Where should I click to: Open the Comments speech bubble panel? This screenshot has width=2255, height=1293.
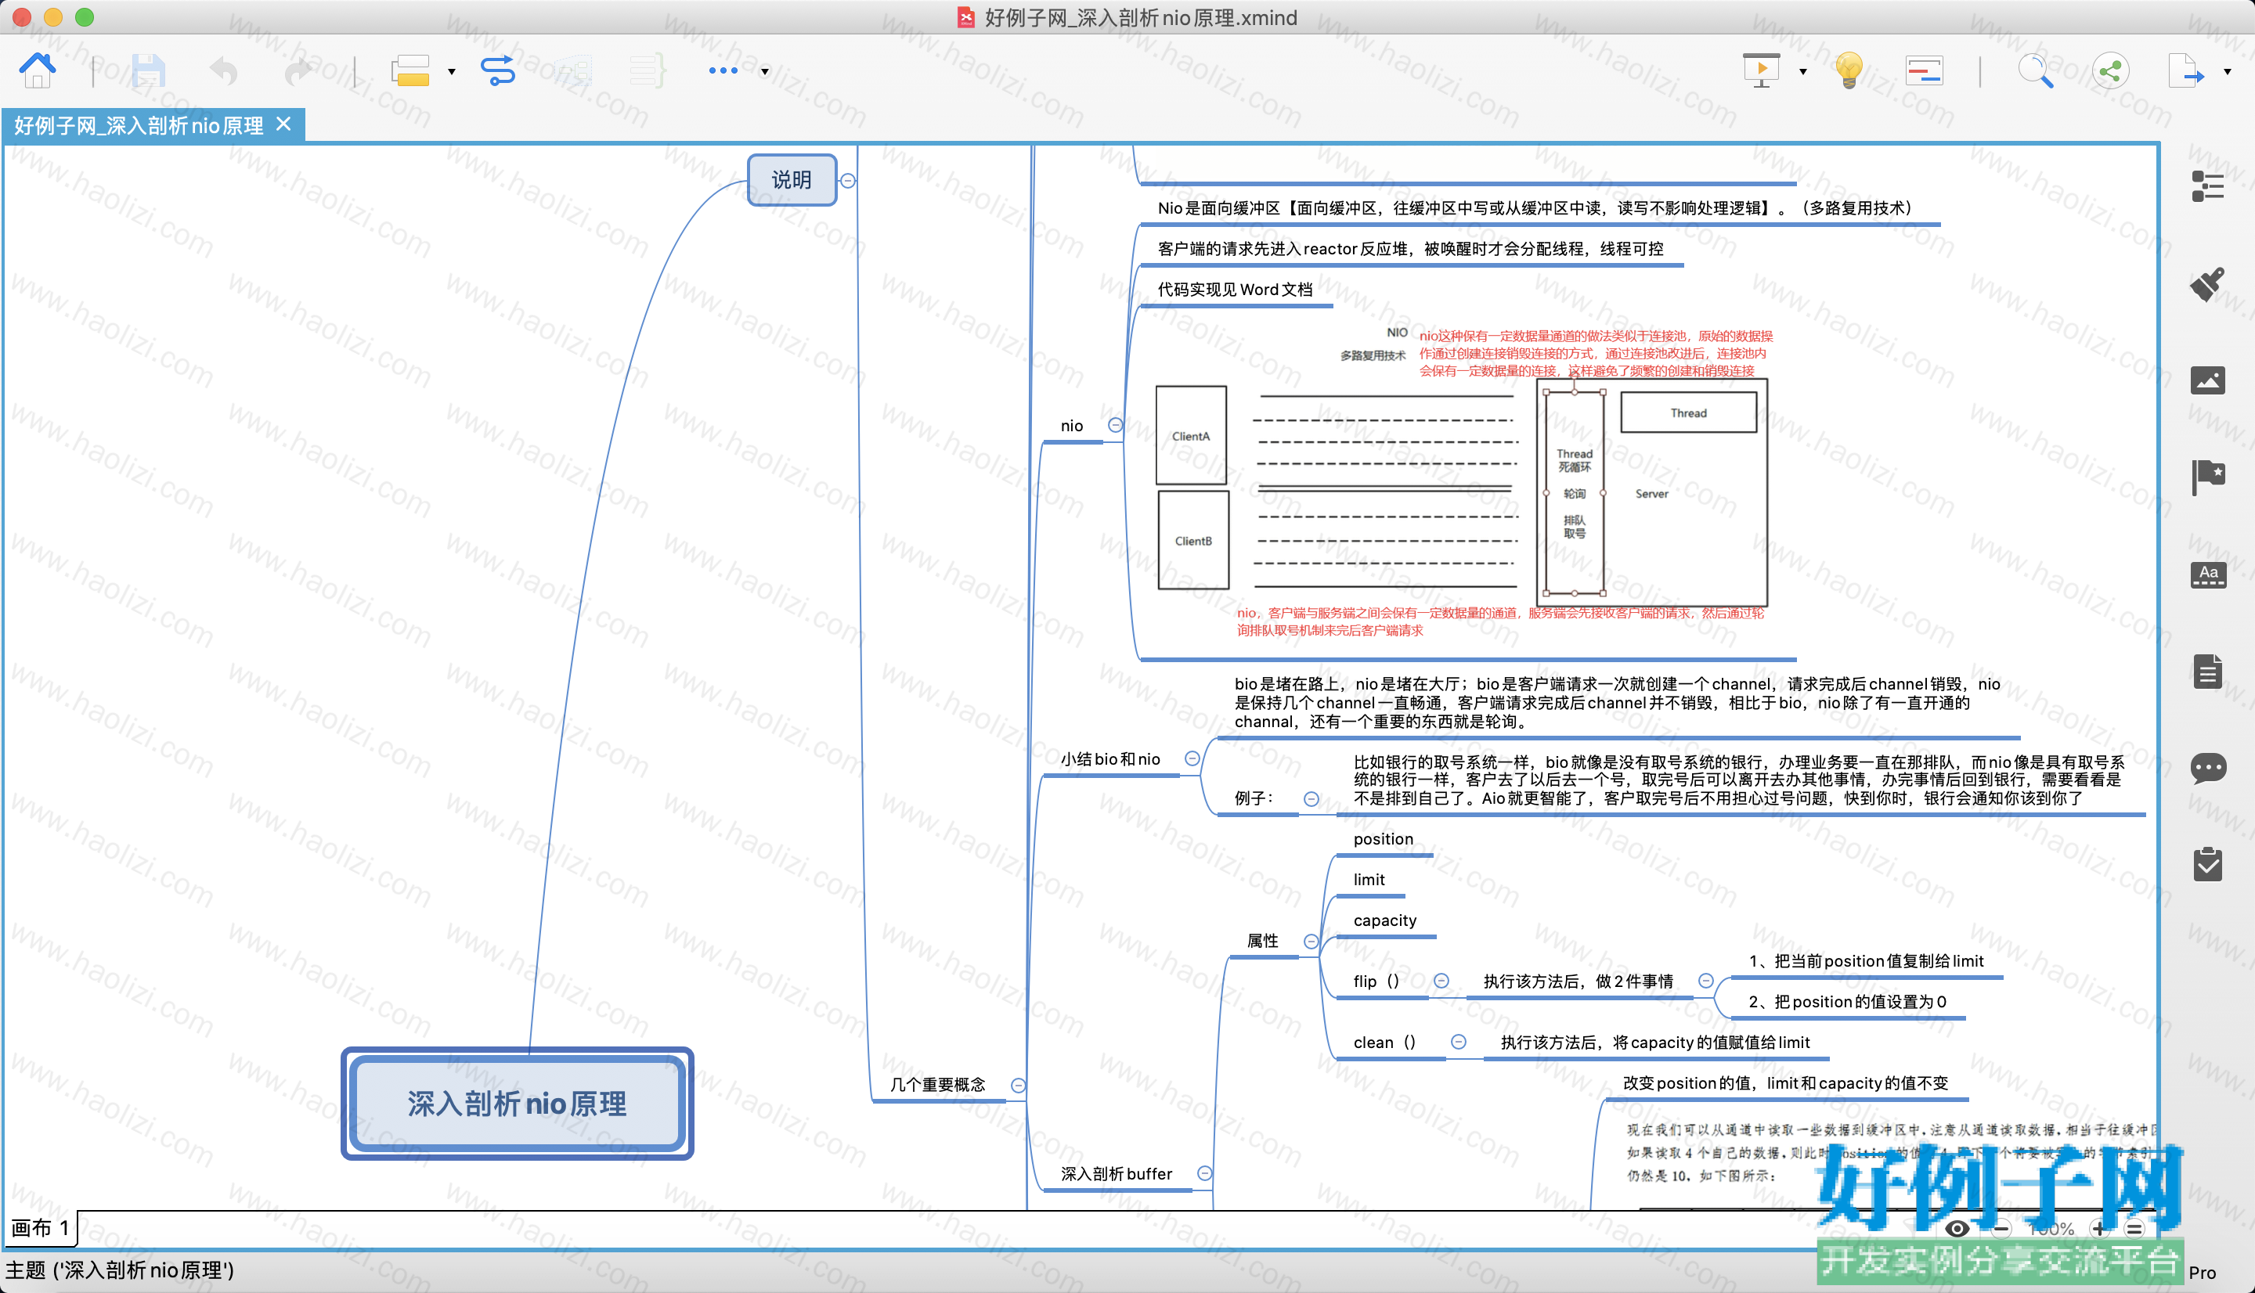click(x=2207, y=768)
